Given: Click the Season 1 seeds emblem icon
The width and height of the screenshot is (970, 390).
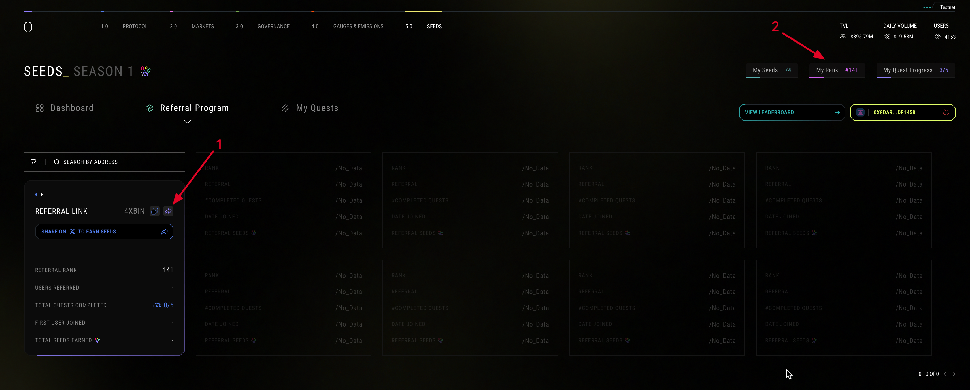Looking at the screenshot, I should tap(146, 71).
